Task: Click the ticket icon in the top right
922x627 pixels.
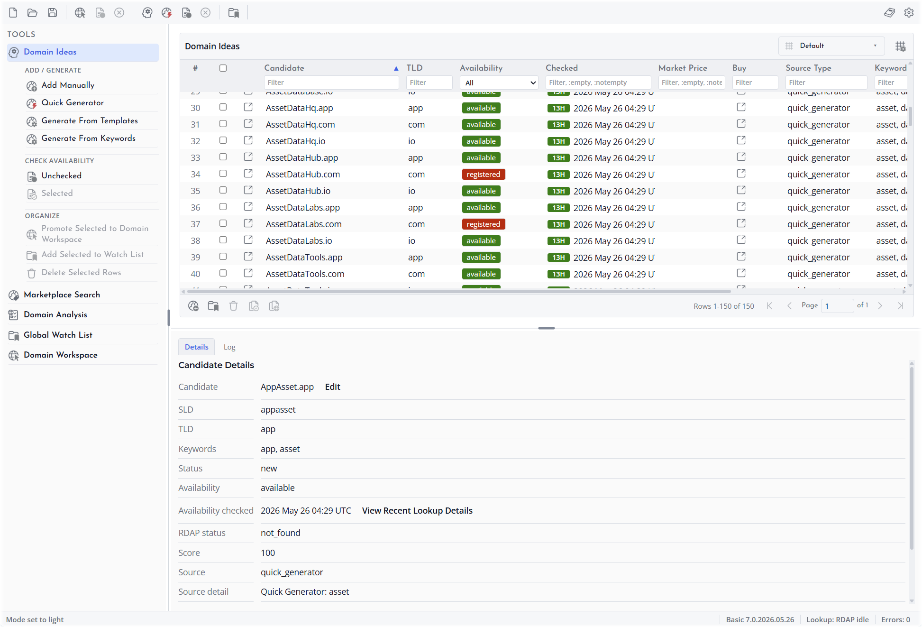Action: click(889, 13)
